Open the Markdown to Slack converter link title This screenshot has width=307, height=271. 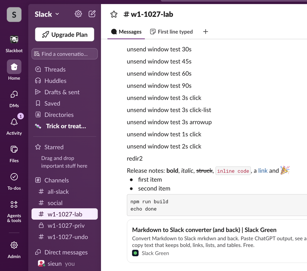pos(204,230)
